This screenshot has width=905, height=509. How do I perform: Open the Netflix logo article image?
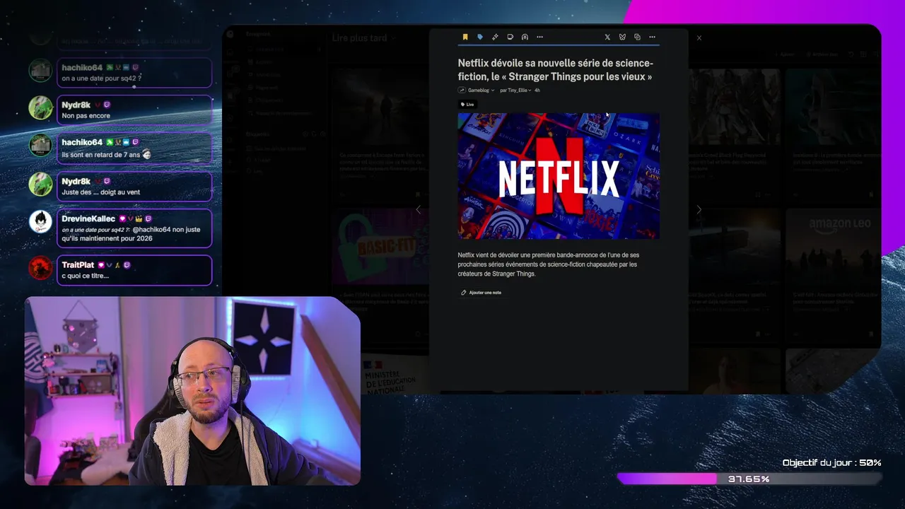[559, 176]
